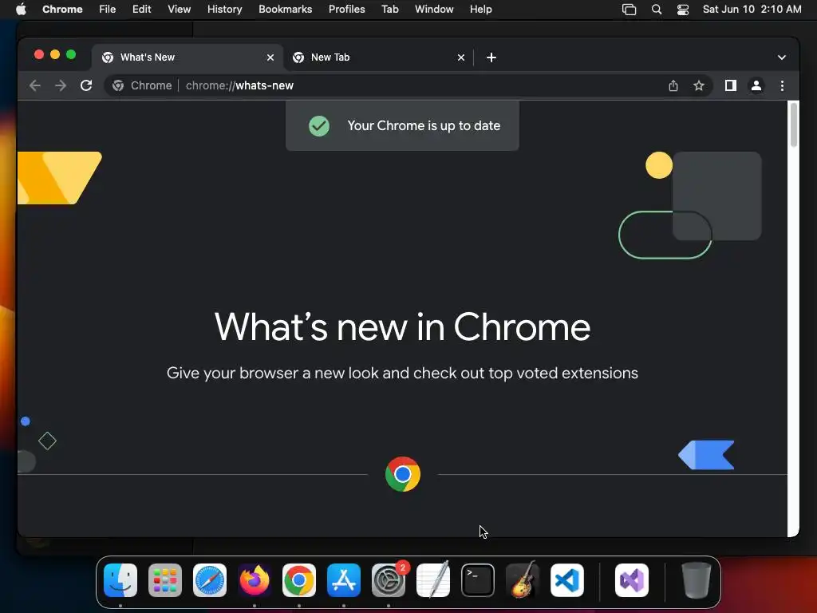Image resolution: width=817 pixels, height=613 pixels.
Task: Open the Trash in the dock
Action: [x=696, y=580]
